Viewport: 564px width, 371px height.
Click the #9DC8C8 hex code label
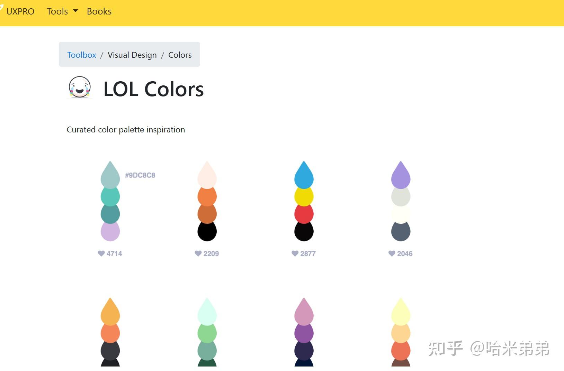140,175
